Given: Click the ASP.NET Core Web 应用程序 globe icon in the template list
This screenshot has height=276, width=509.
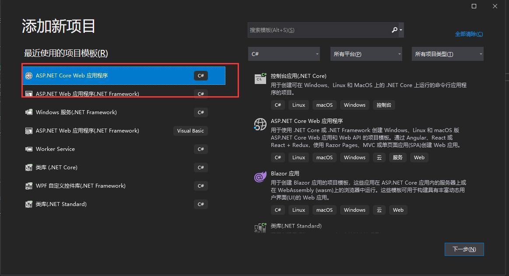Looking at the screenshot, I should 260,124.
